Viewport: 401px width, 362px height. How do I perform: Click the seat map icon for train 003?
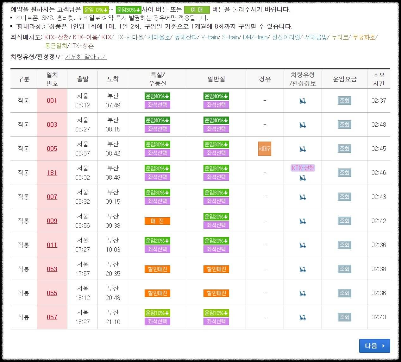tap(303, 124)
